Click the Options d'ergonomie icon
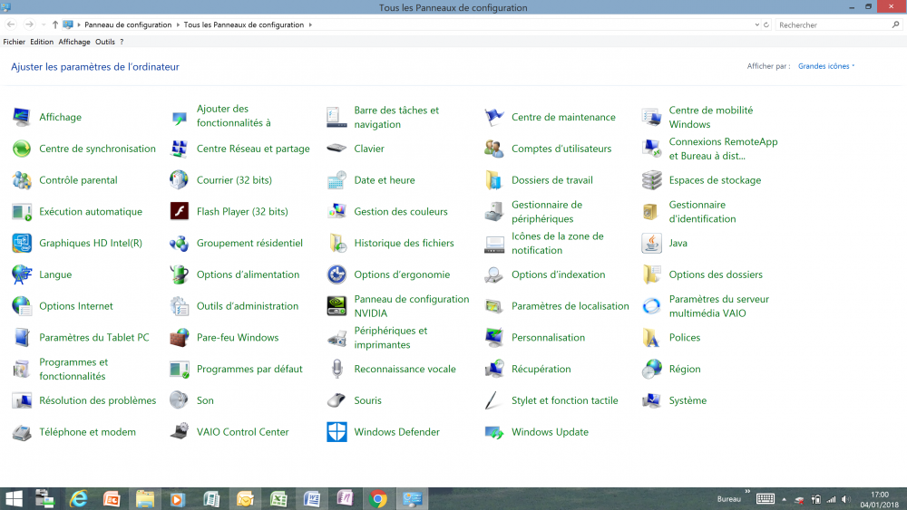Viewport: 907px width, 510px height. (336, 274)
